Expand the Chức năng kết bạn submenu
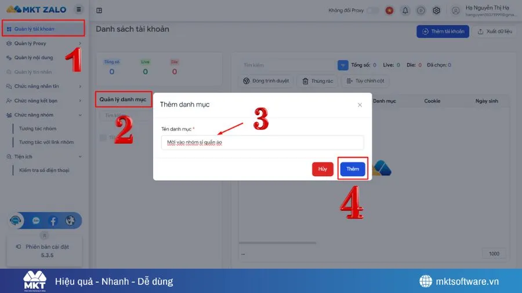The image size is (522, 293). 80,101
